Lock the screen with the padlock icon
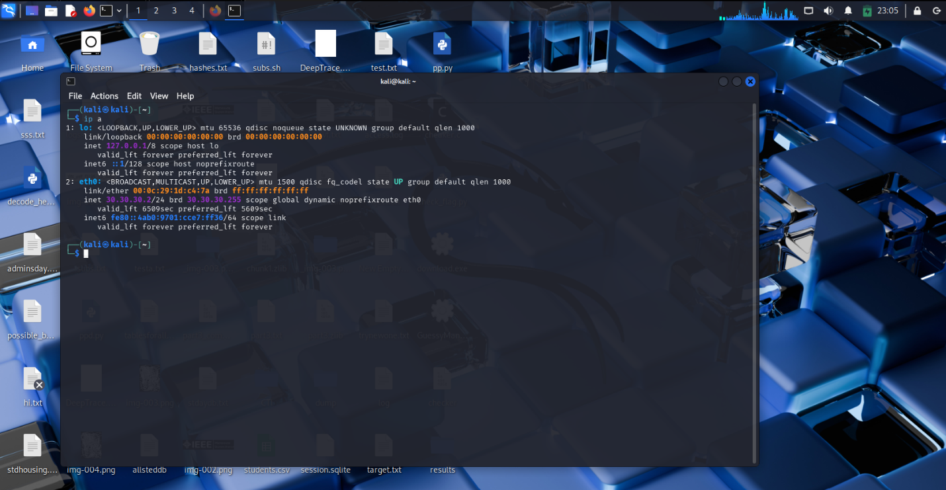This screenshot has width=946, height=490. coord(917,11)
